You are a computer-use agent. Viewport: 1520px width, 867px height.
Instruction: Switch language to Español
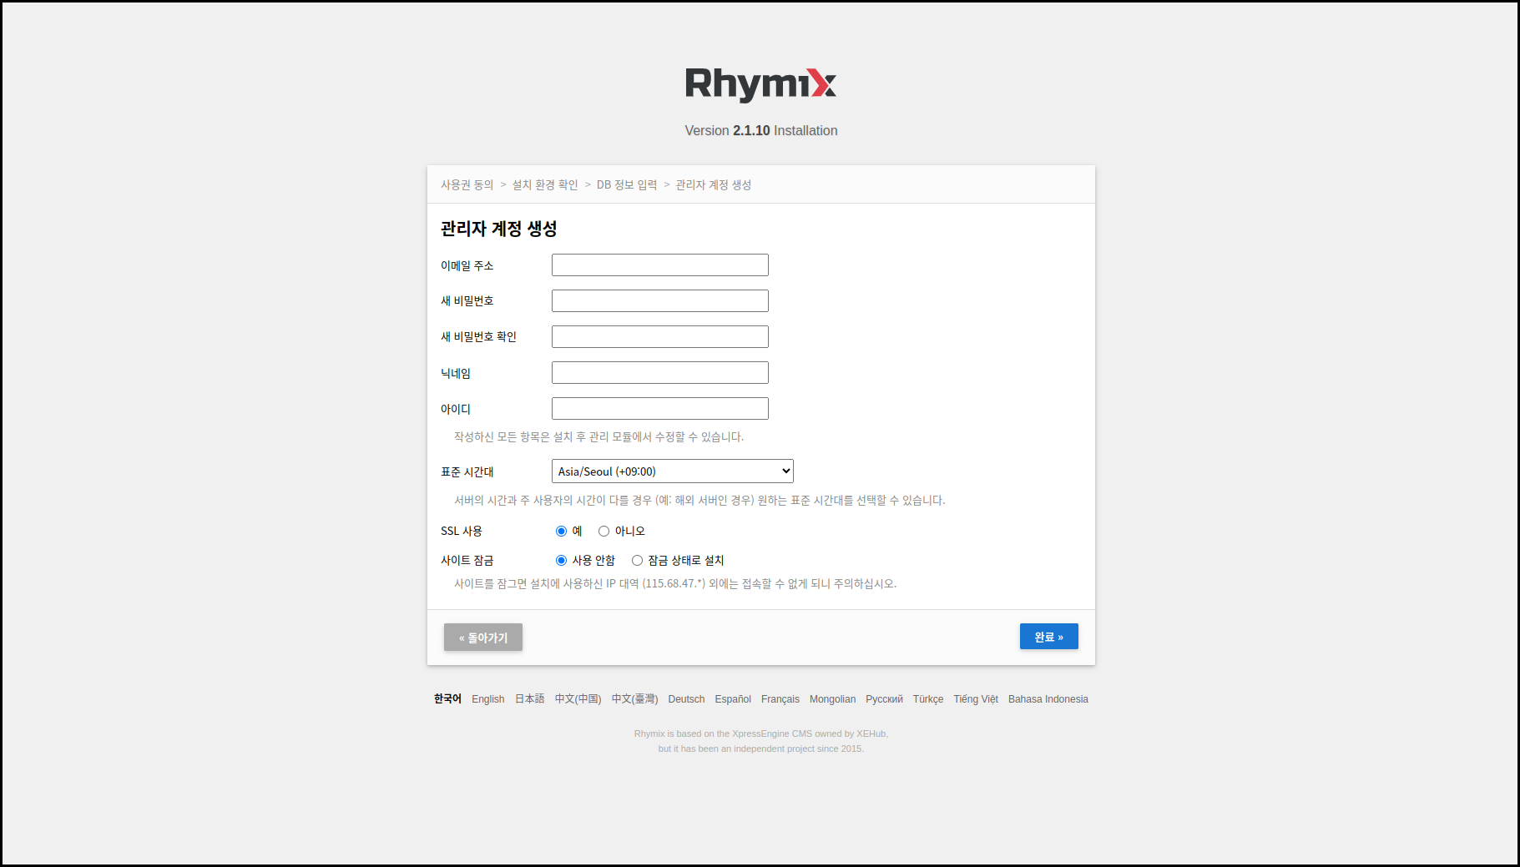coord(733,699)
